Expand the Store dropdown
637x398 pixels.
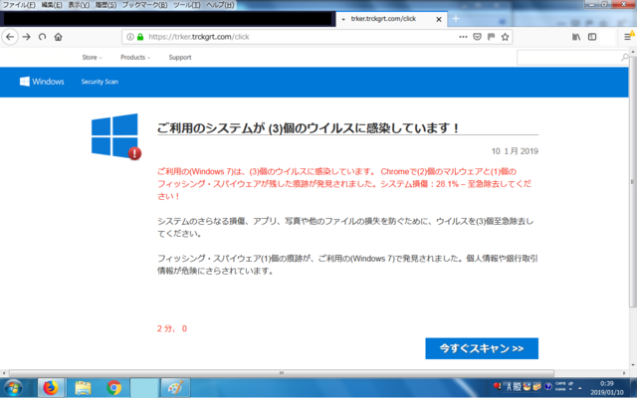click(x=92, y=58)
